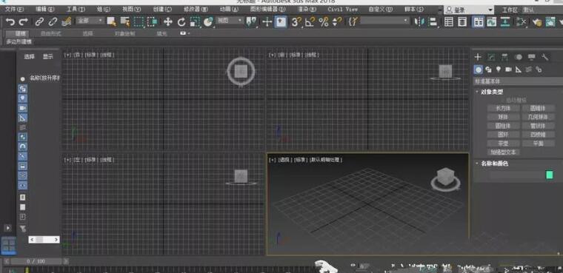Open the 文件(F) menu
Viewport: 563px width, 273px height.
pos(14,10)
